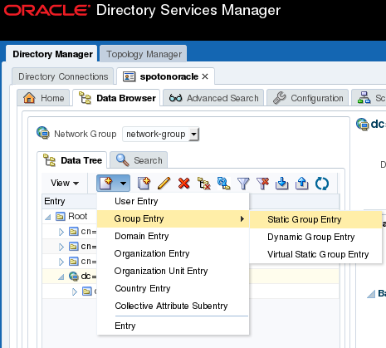Click the move/rename entry icon
This screenshot has height=348, width=386.
(x=223, y=184)
